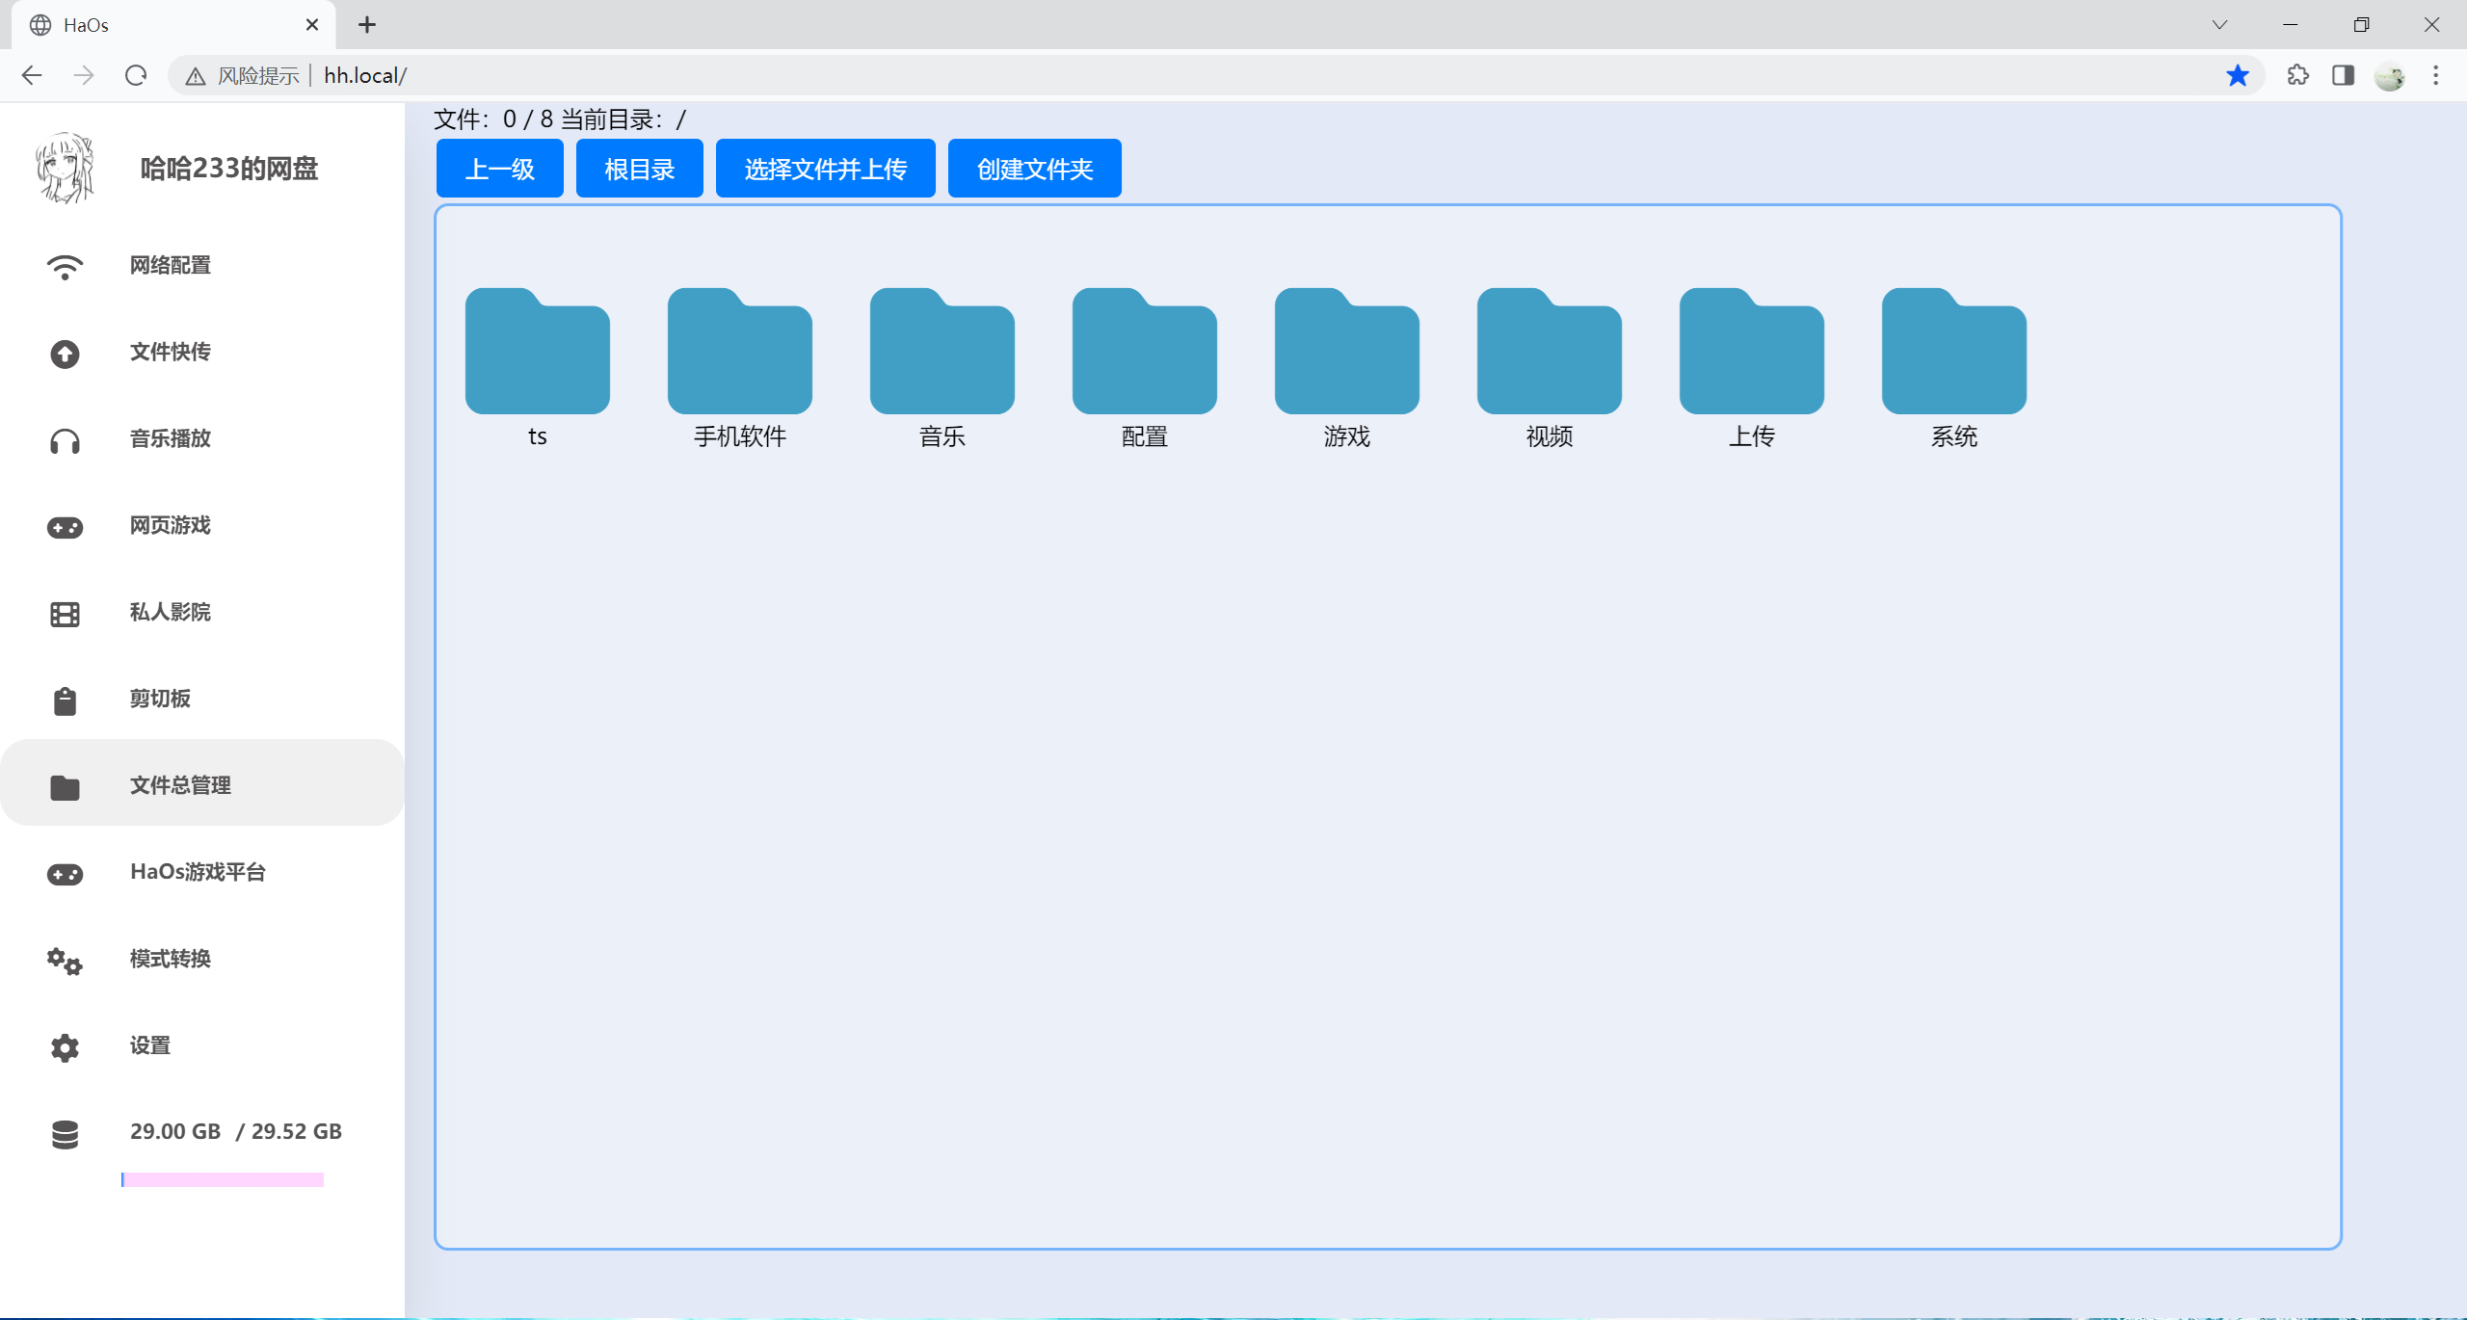Open the 音乐 folder
Viewport: 2467px width, 1320px height.
point(942,367)
